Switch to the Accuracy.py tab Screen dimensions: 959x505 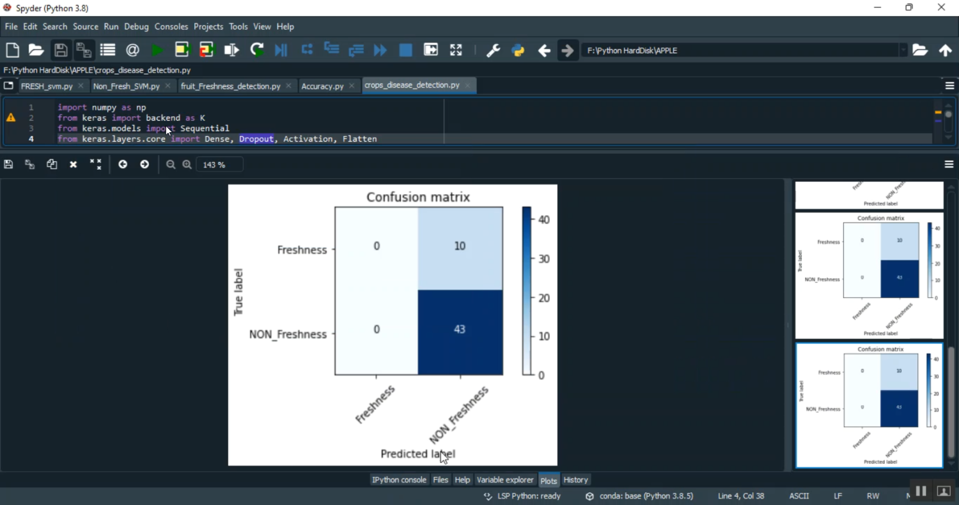pyautogui.click(x=322, y=86)
